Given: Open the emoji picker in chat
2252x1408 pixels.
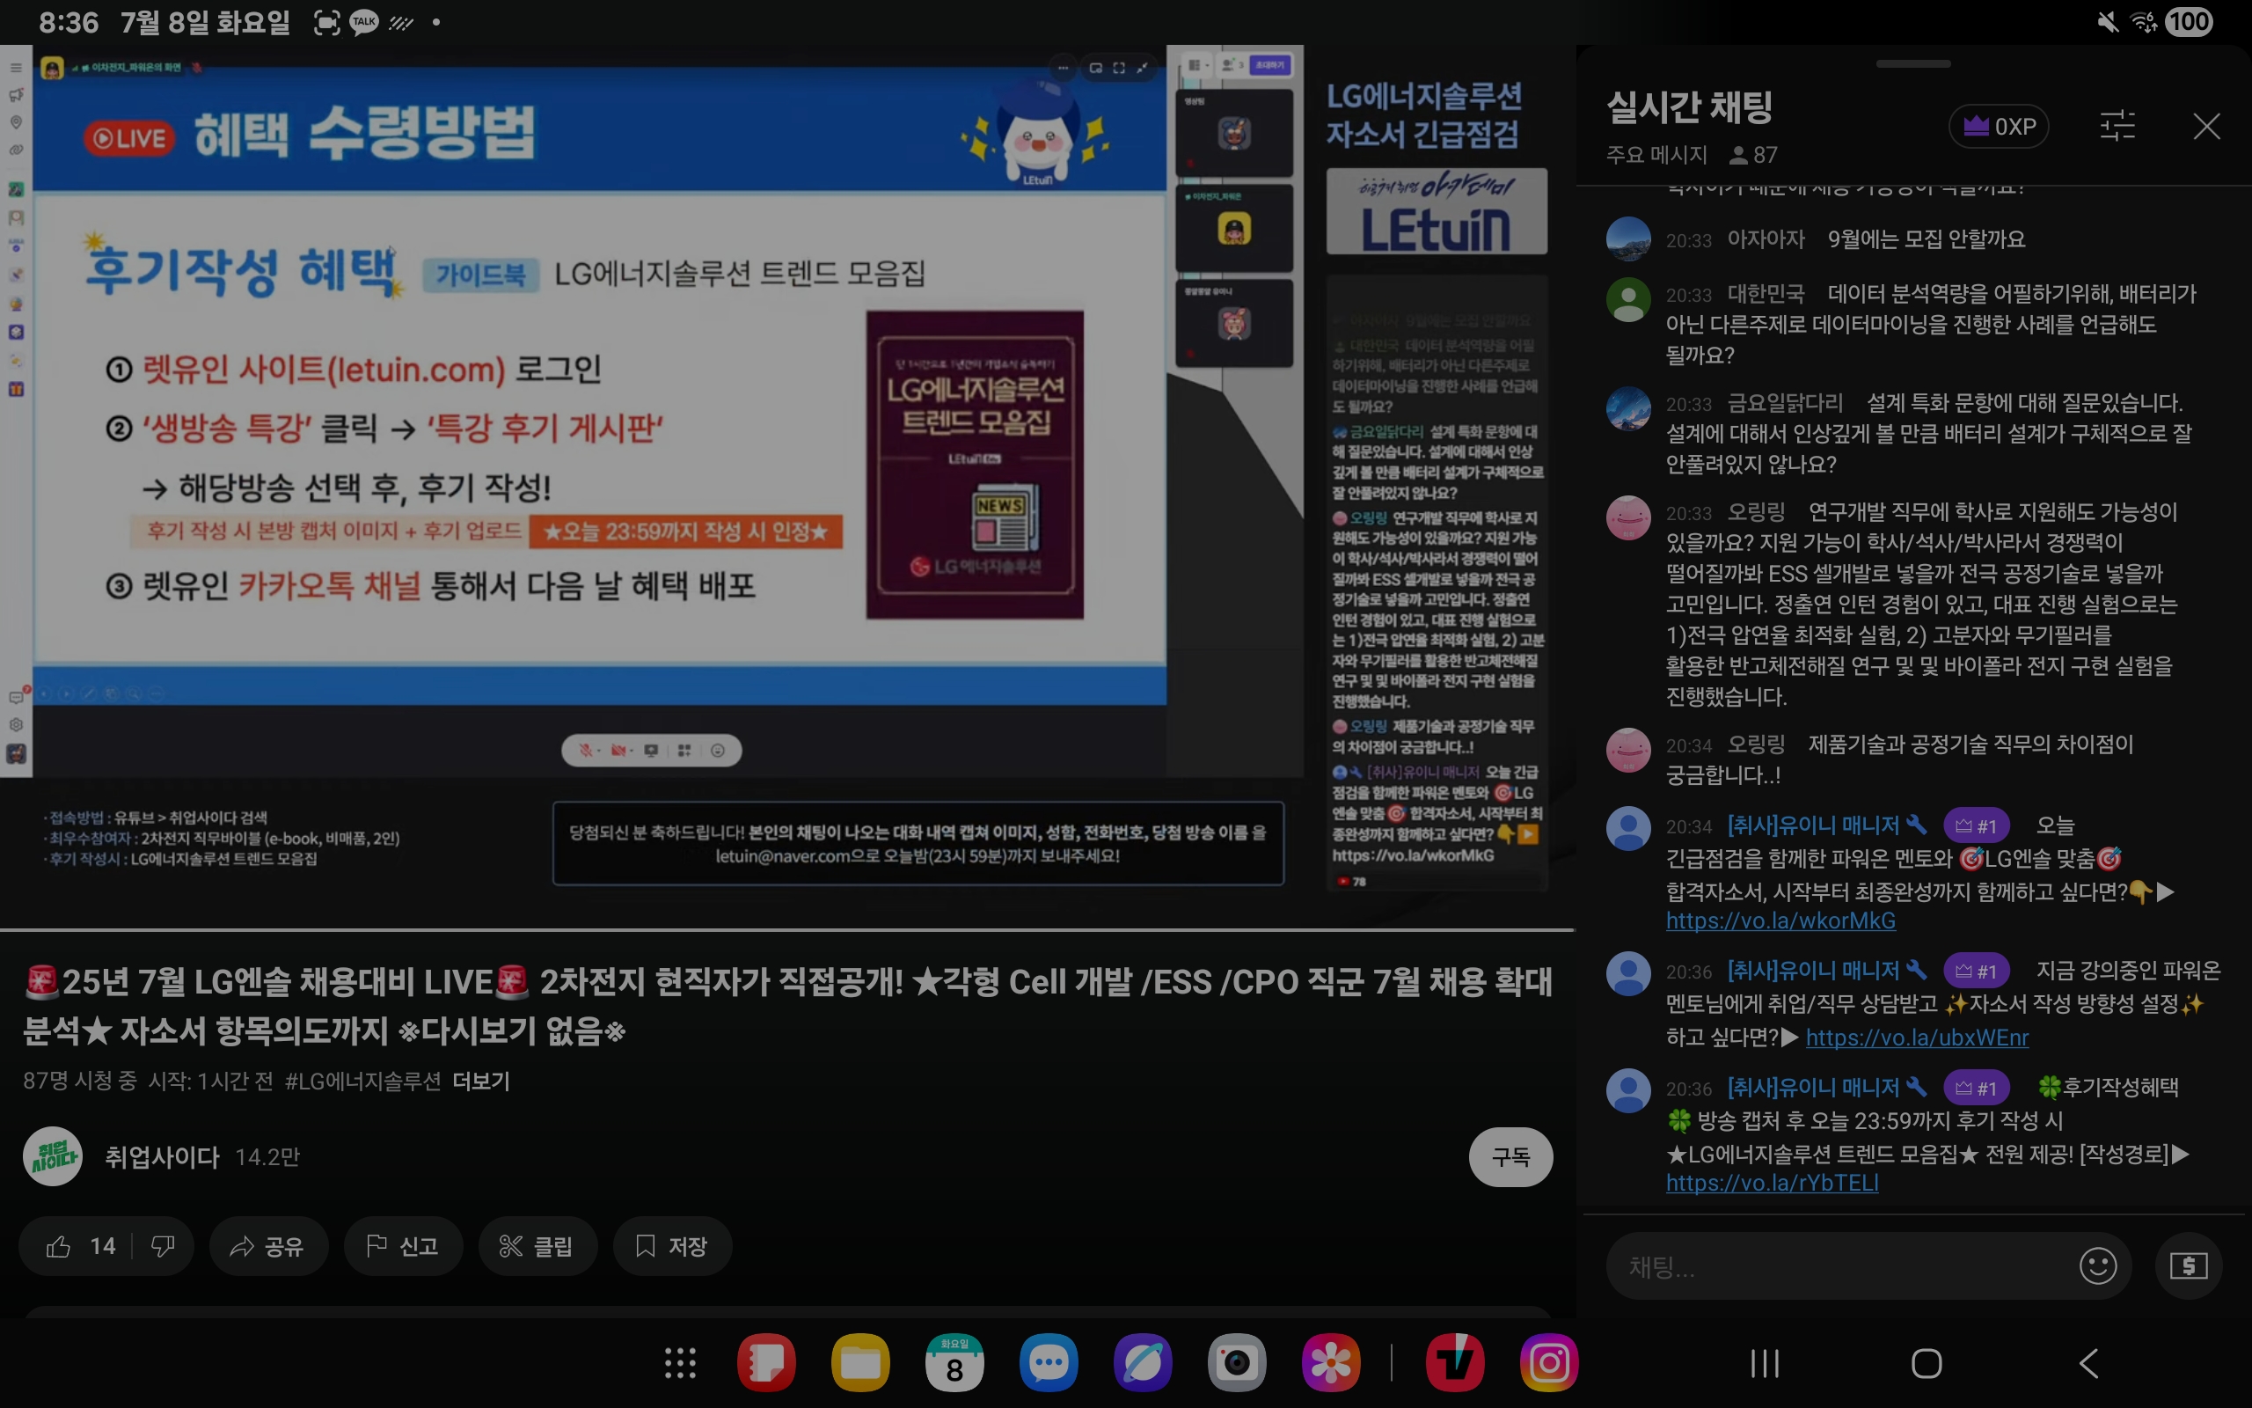Looking at the screenshot, I should point(2097,1266).
